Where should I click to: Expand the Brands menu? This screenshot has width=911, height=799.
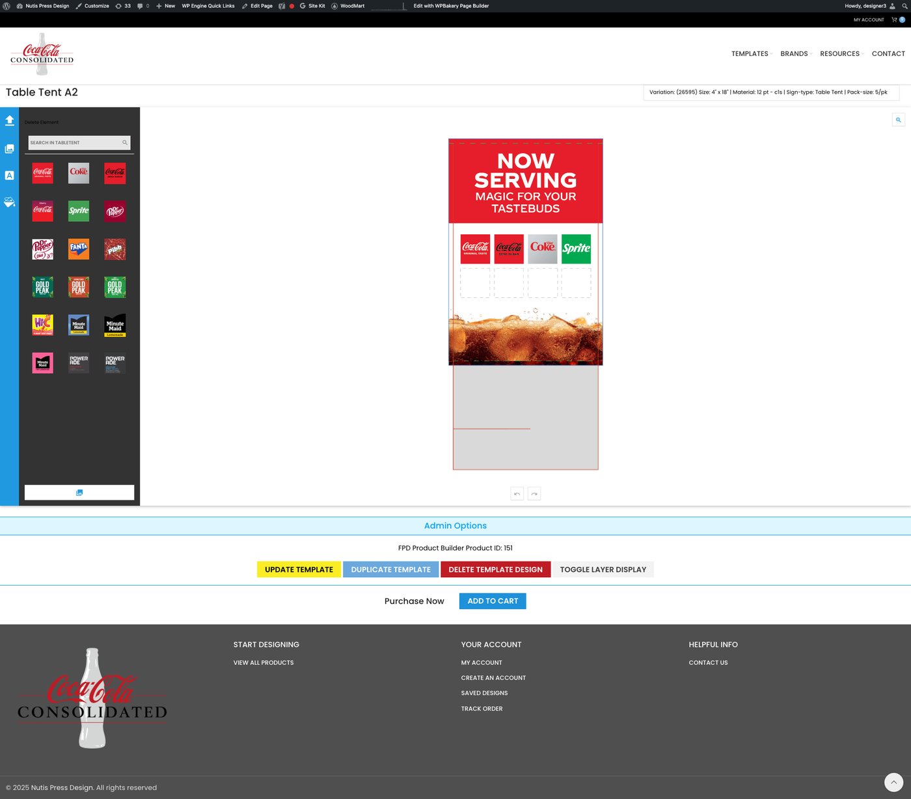[795, 54]
